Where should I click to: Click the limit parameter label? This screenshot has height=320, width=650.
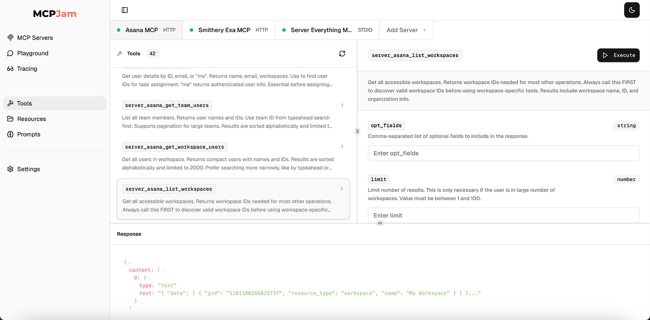(379, 179)
